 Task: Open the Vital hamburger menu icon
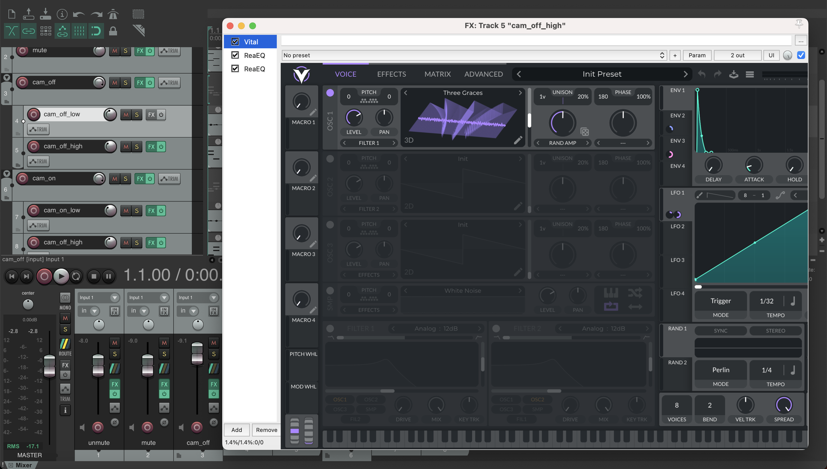[750, 74]
